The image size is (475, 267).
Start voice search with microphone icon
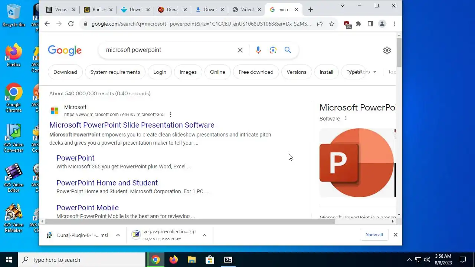(x=258, y=50)
